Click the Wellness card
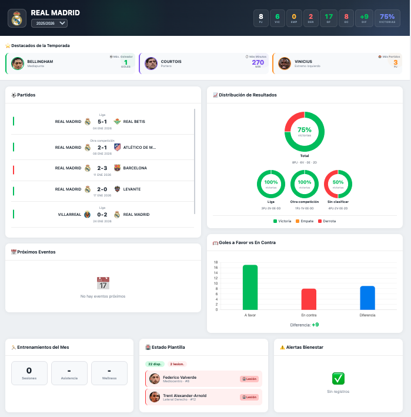This screenshot has width=411, height=417. coord(109,373)
